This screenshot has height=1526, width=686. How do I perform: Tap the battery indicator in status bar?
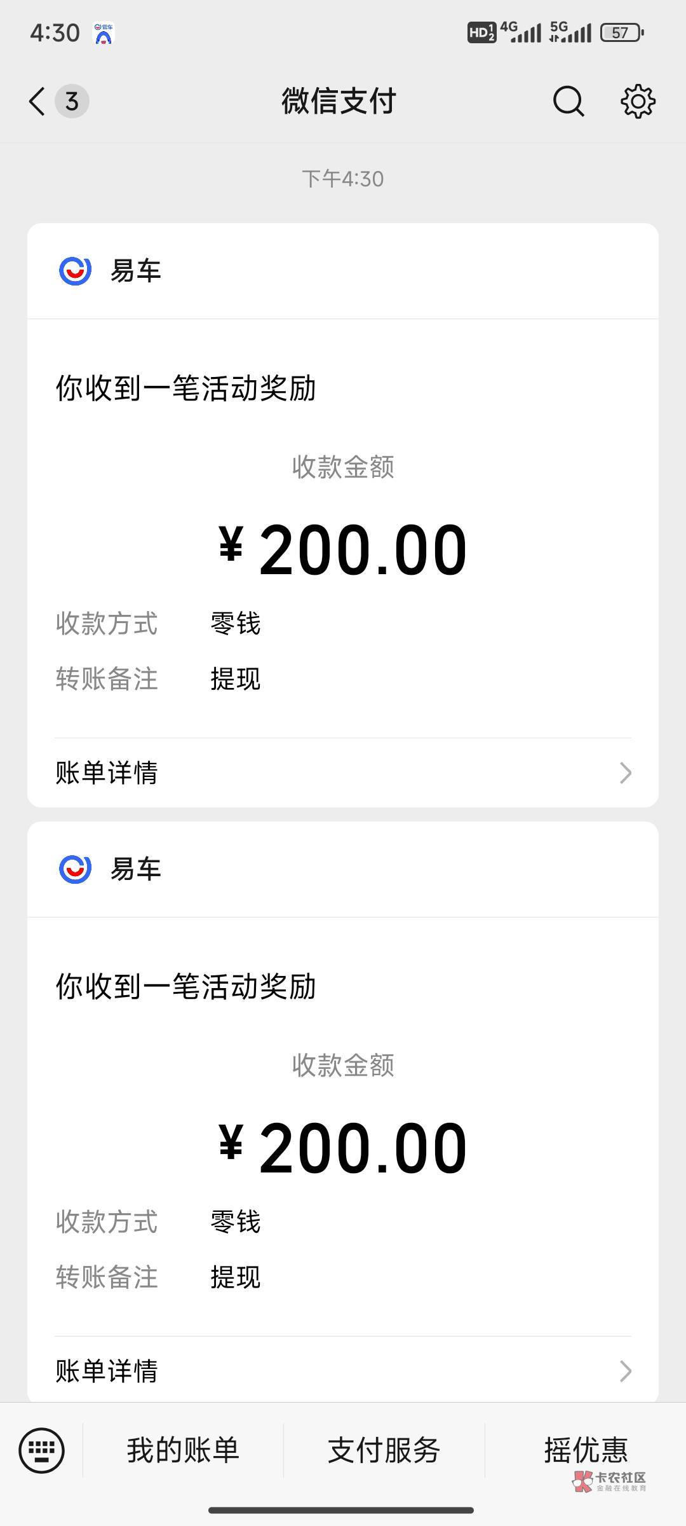click(622, 32)
